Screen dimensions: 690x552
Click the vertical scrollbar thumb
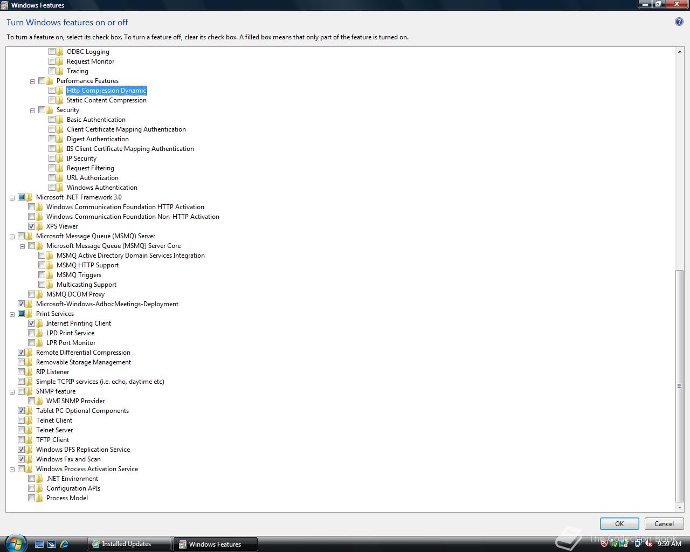pos(679,386)
